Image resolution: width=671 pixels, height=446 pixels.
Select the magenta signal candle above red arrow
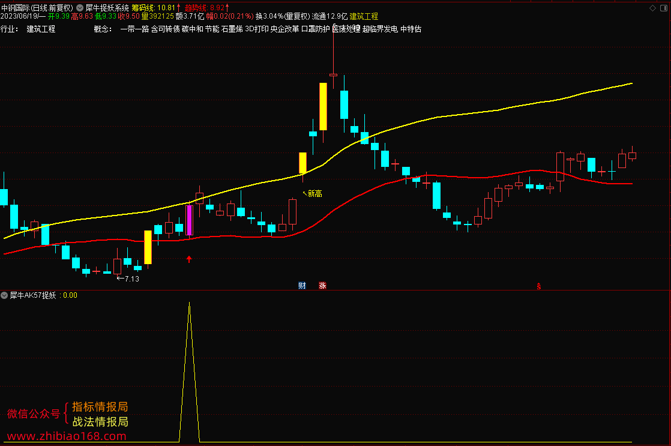click(189, 220)
